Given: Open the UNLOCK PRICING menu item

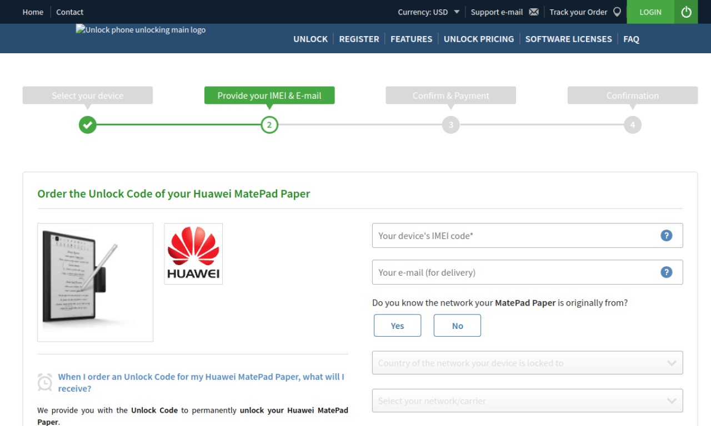Looking at the screenshot, I should coord(479,39).
